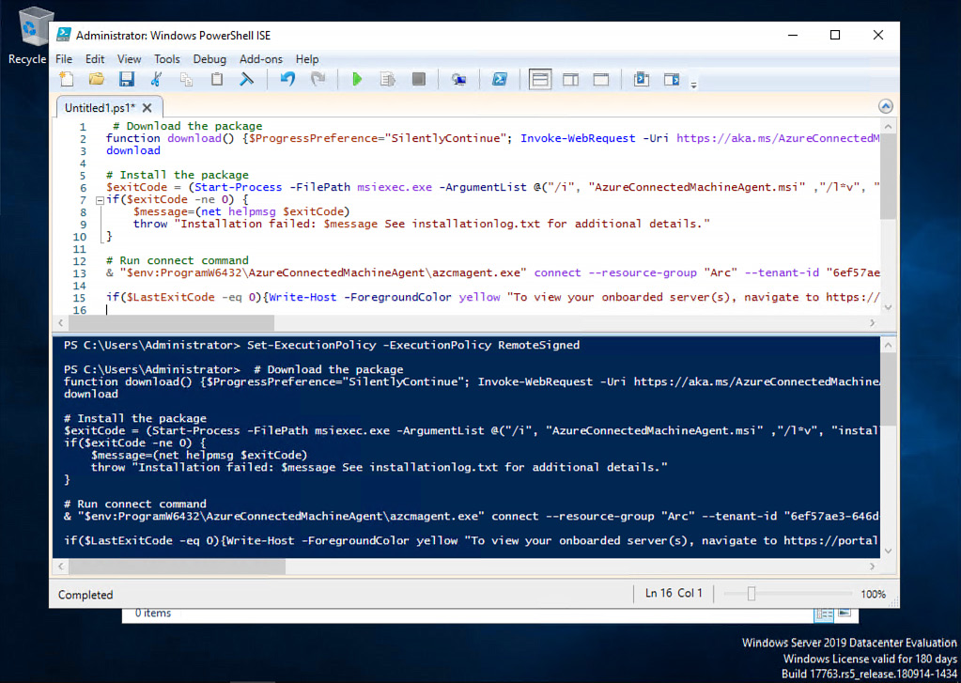The width and height of the screenshot is (961, 683).
Task: Show the script pane on top layout
Action: click(x=540, y=80)
